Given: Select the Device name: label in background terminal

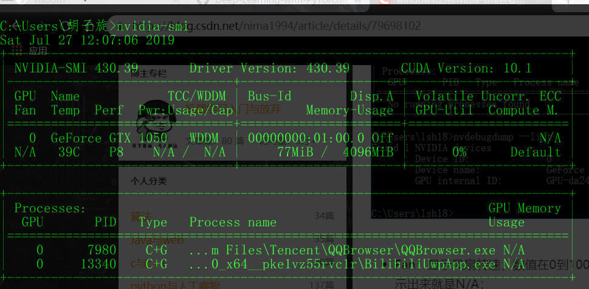Looking at the screenshot, I should (x=447, y=170).
